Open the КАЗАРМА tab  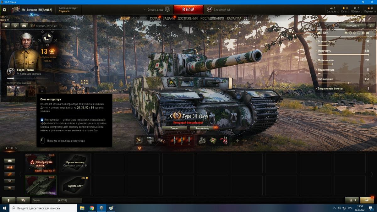click(x=234, y=18)
